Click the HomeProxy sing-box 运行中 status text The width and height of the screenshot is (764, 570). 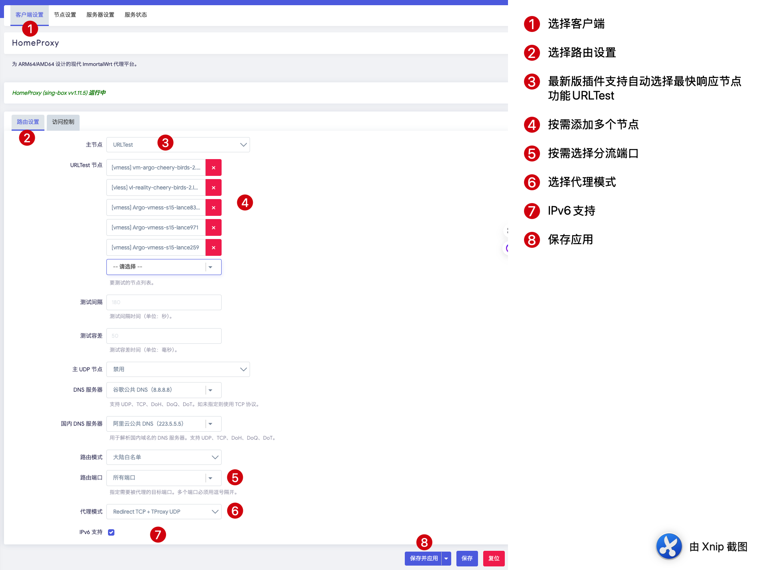pos(59,93)
